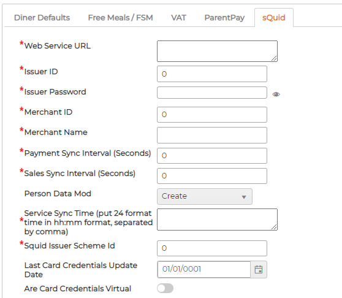Click the Service Sync Time text area
The image size is (342, 298).
click(x=217, y=220)
